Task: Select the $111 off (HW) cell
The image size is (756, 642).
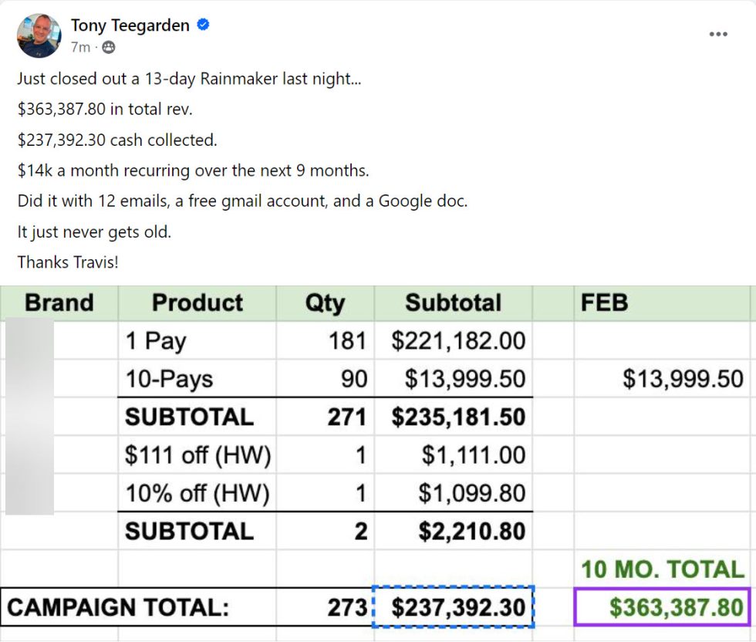Action: click(x=197, y=455)
